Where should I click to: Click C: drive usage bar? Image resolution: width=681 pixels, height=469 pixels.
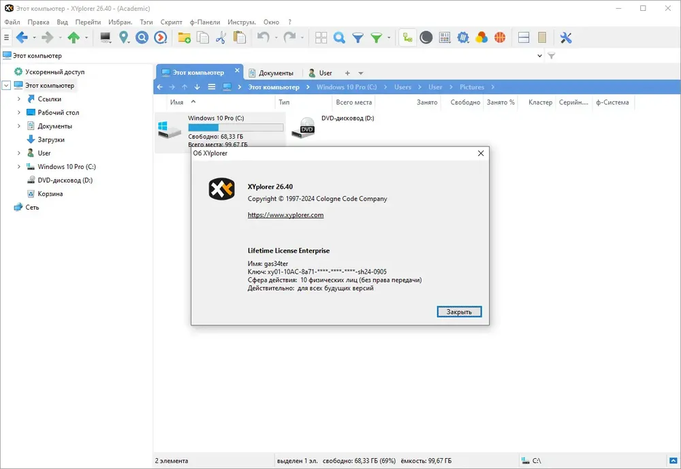236,127
